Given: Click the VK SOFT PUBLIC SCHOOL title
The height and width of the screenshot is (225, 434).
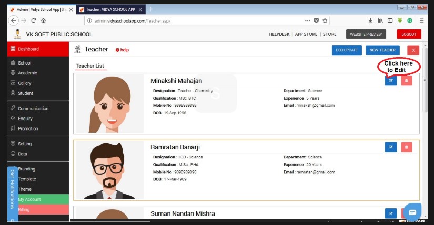Looking at the screenshot, I should (x=59, y=34).
